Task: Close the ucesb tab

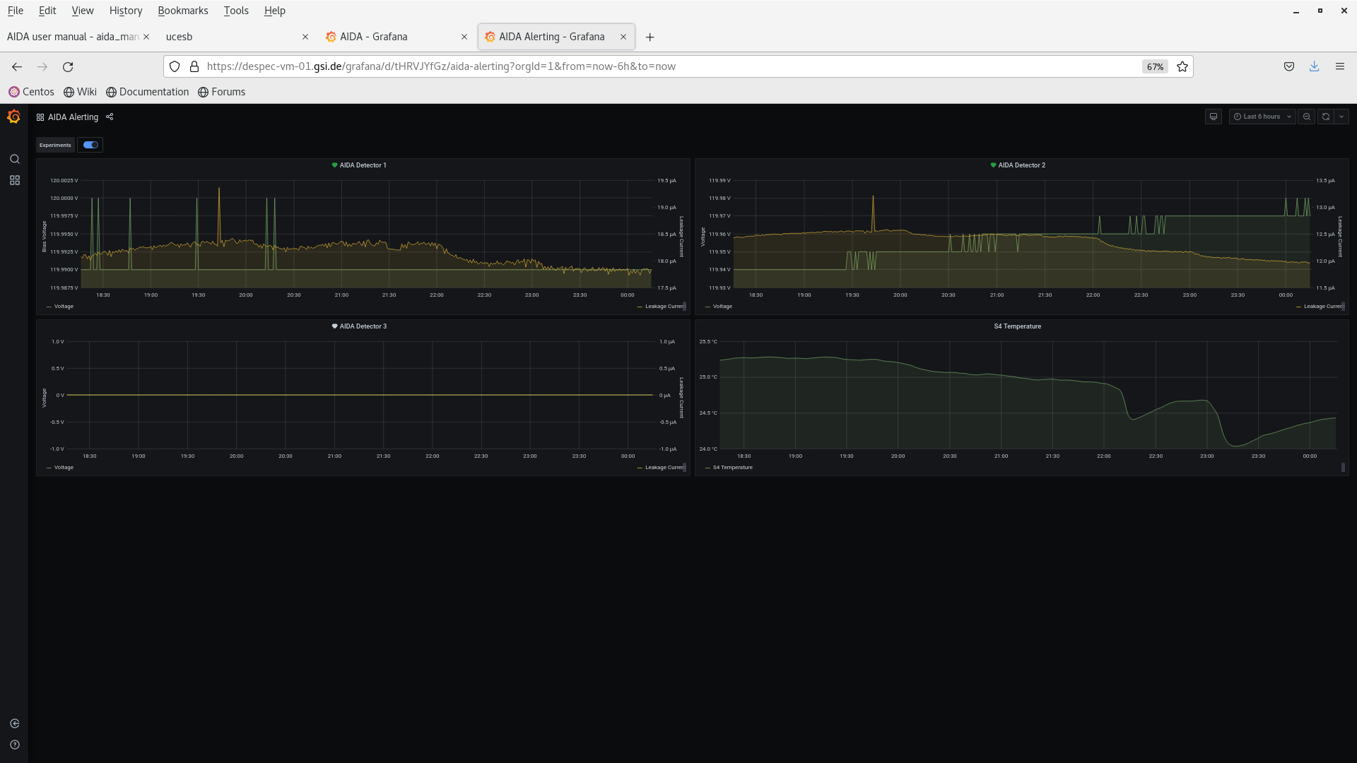Action: pyautogui.click(x=305, y=37)
